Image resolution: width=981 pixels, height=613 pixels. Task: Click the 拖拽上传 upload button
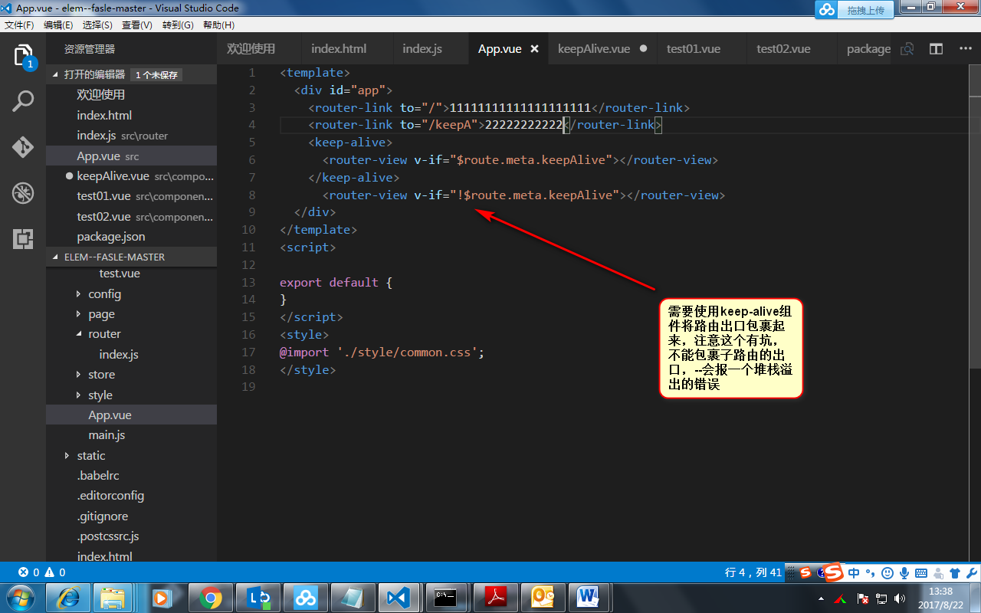(865, 10)
